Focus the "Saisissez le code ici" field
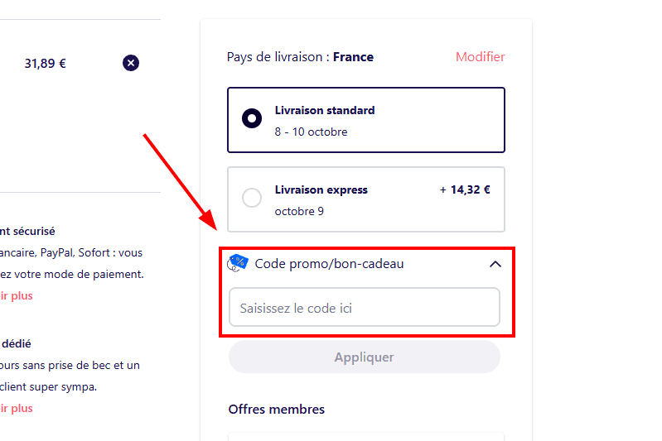 365,308
